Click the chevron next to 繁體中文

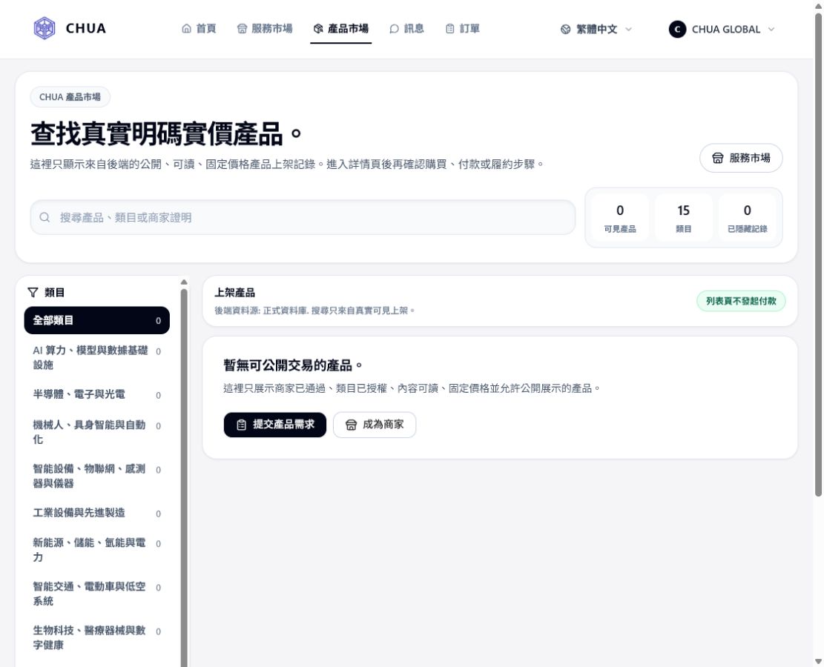click(x=628, y=30)
